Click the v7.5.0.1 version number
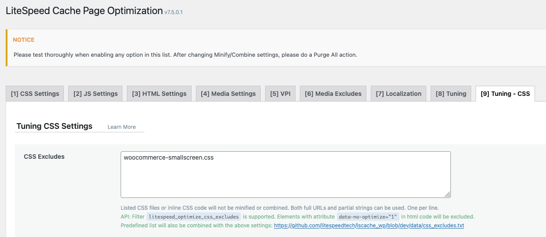Screen dimensions: 546x237 tap(173, 12)
